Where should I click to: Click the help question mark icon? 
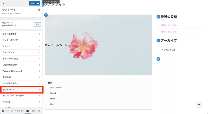point(39,10)
